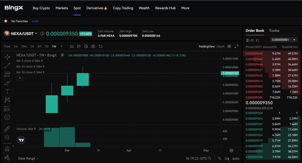
Task: Open the Spot trading tab
Action: [x=77, y=8]
